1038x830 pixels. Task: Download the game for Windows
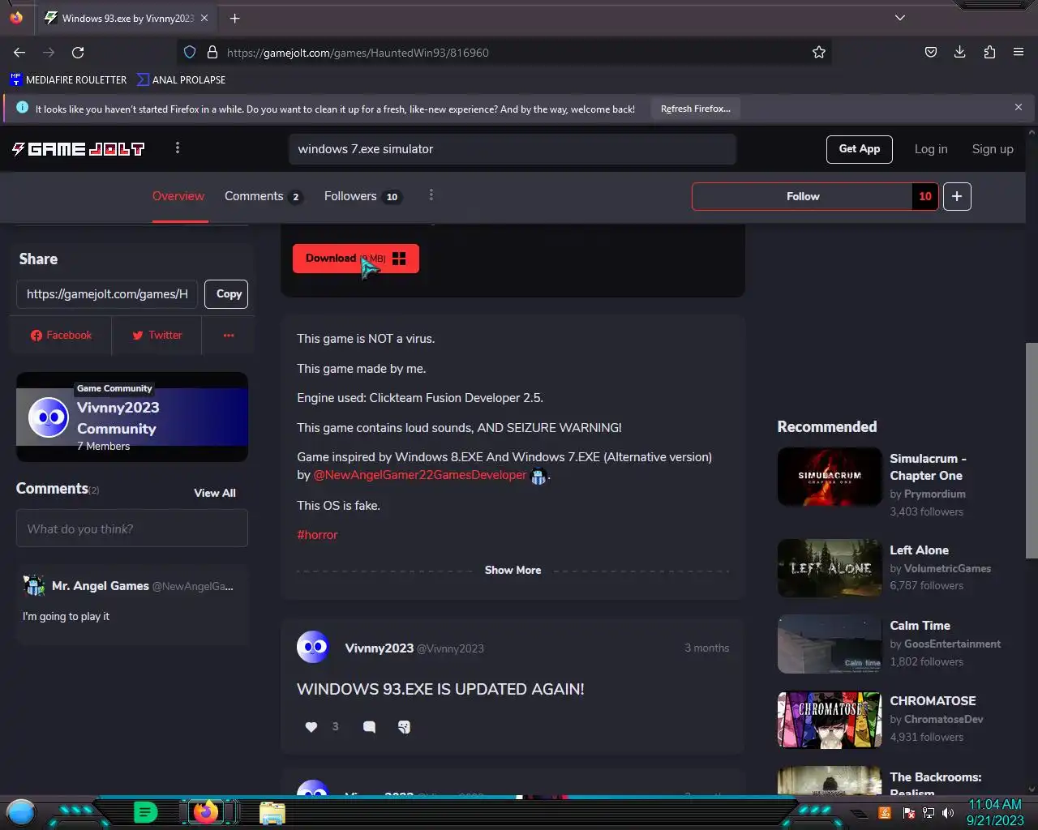[x=356, y=259]
